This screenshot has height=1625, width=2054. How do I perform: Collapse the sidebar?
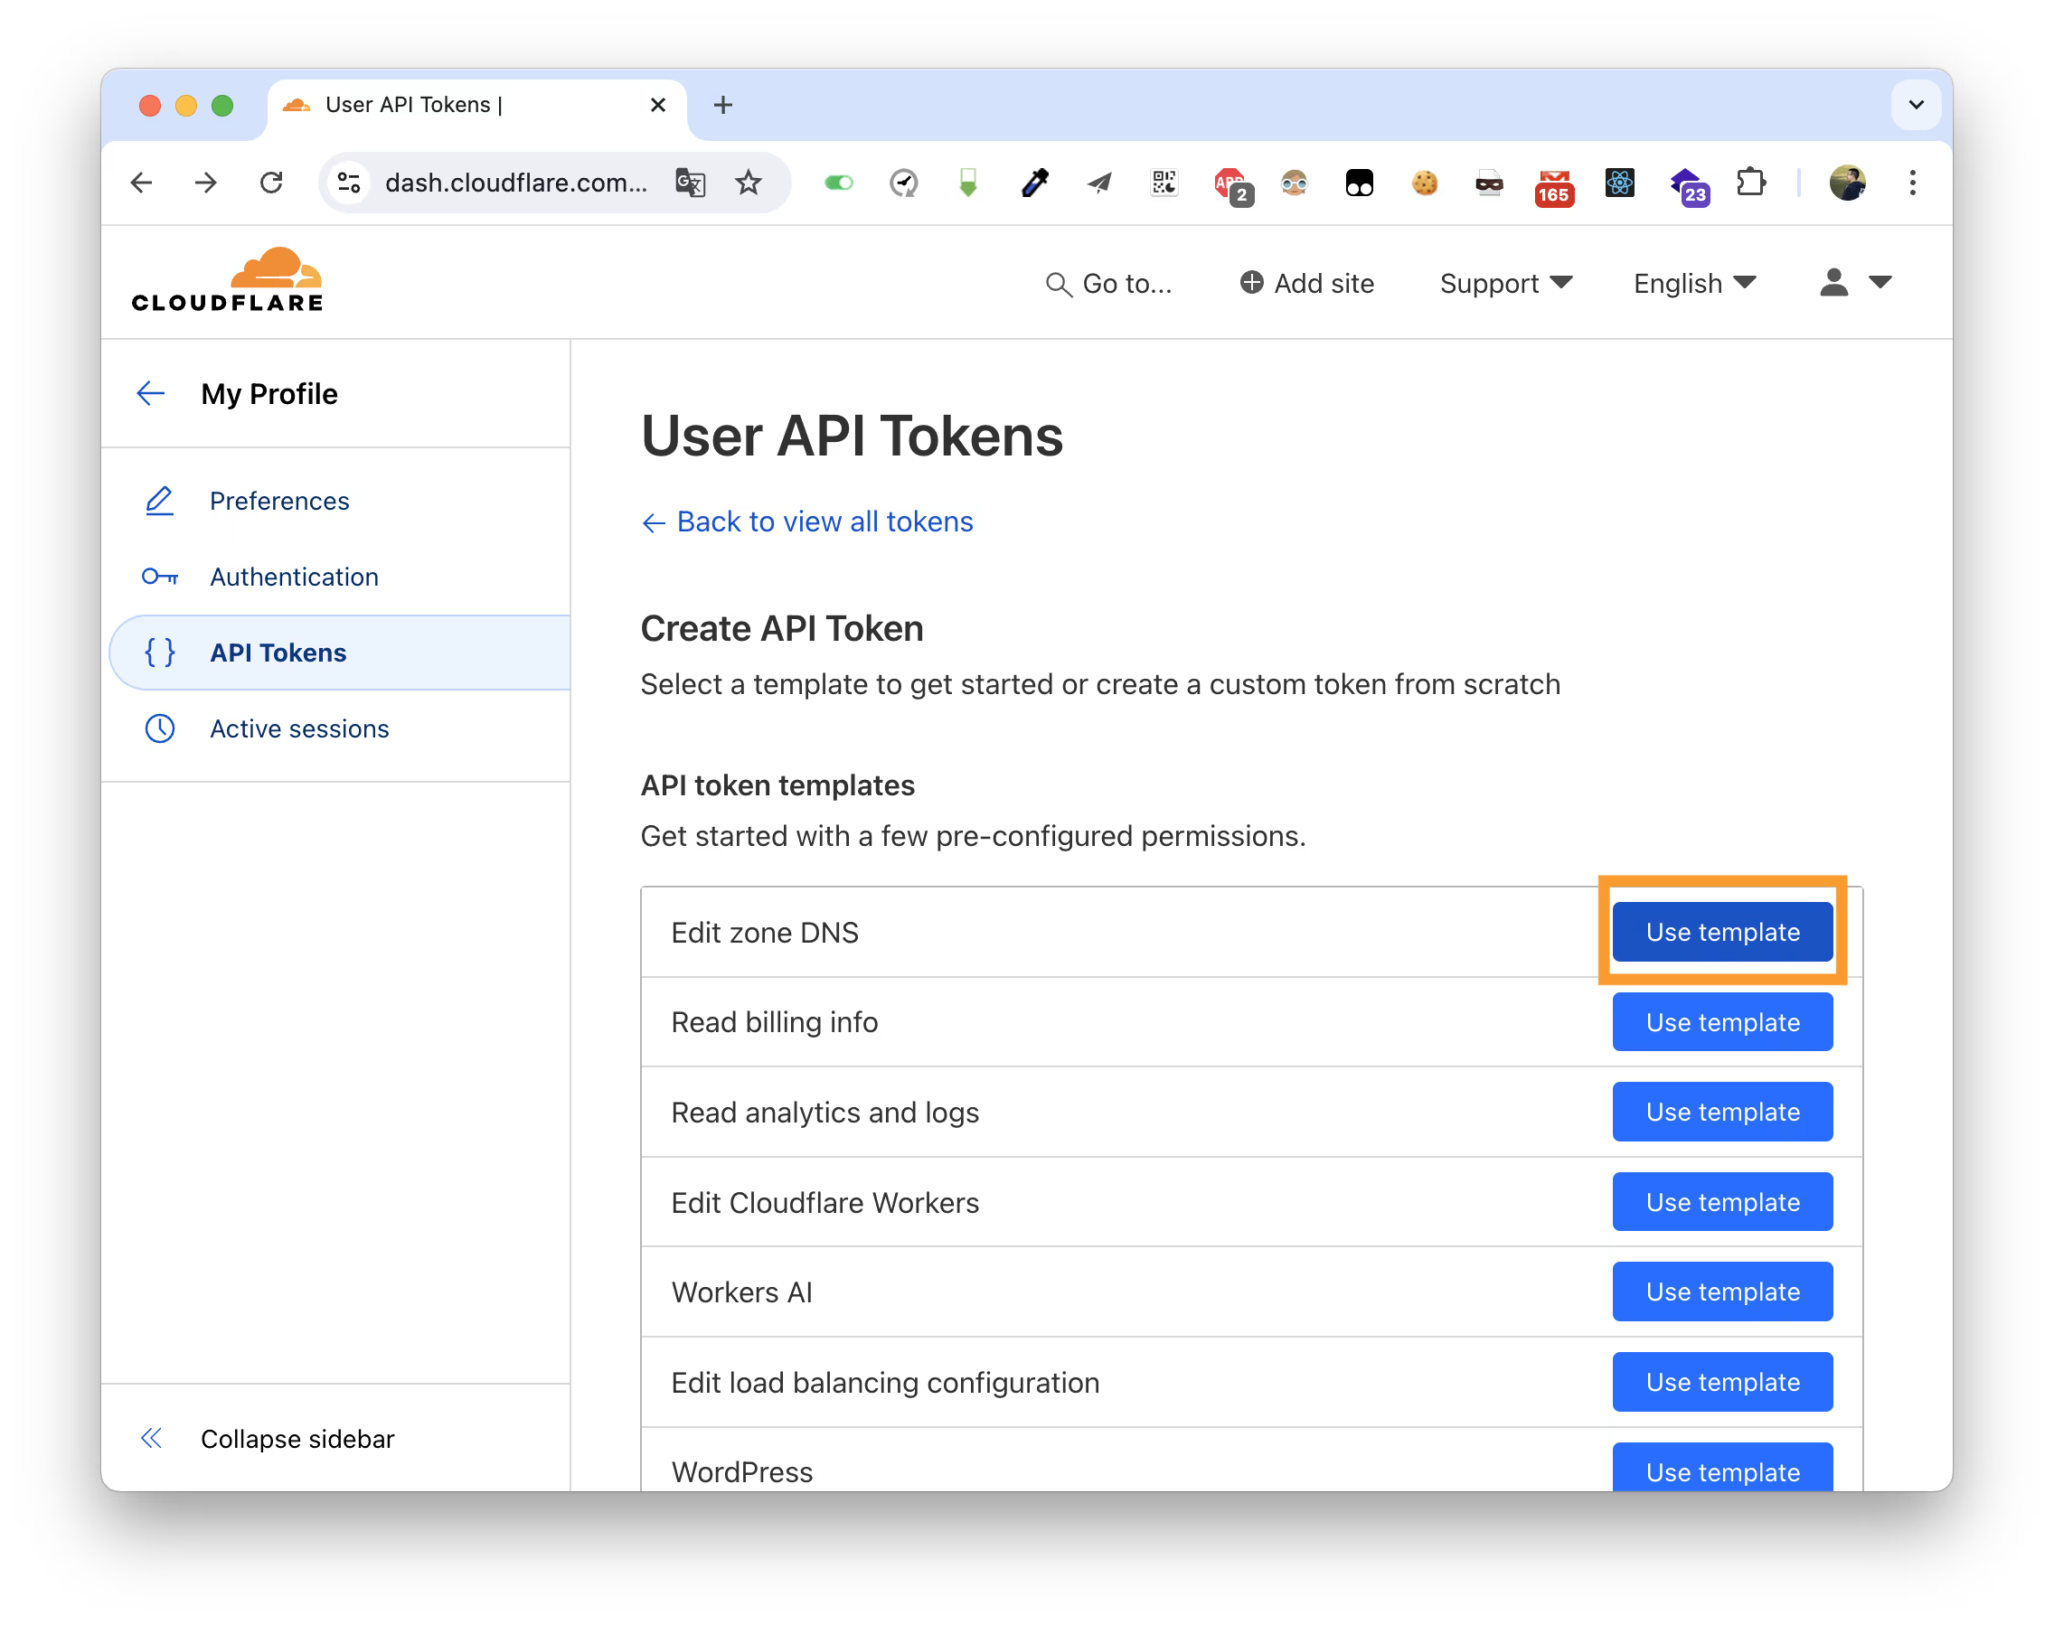tap(268, 1439)
